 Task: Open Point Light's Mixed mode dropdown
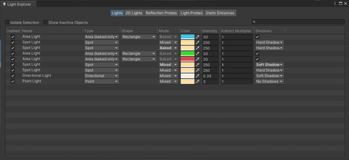[168, 81]
